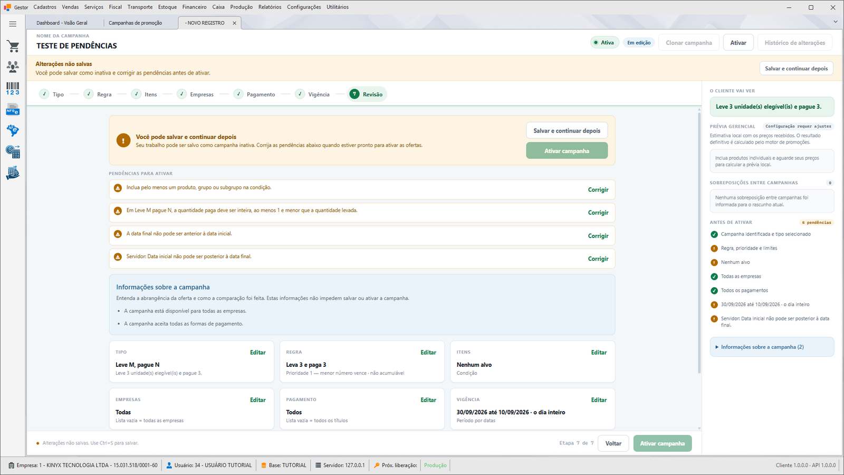Go to the Empresas step
Image resolution: width=844 pixels, height=475 pixels.
coord(196,94)
